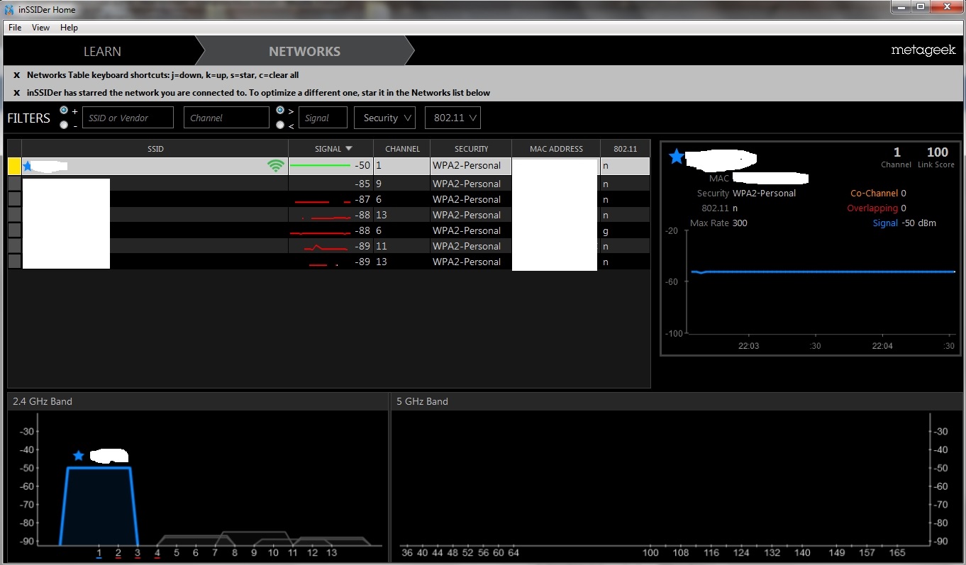Click the Overlapping 0 label
966x565 pixels.
[x=877, y=208]
